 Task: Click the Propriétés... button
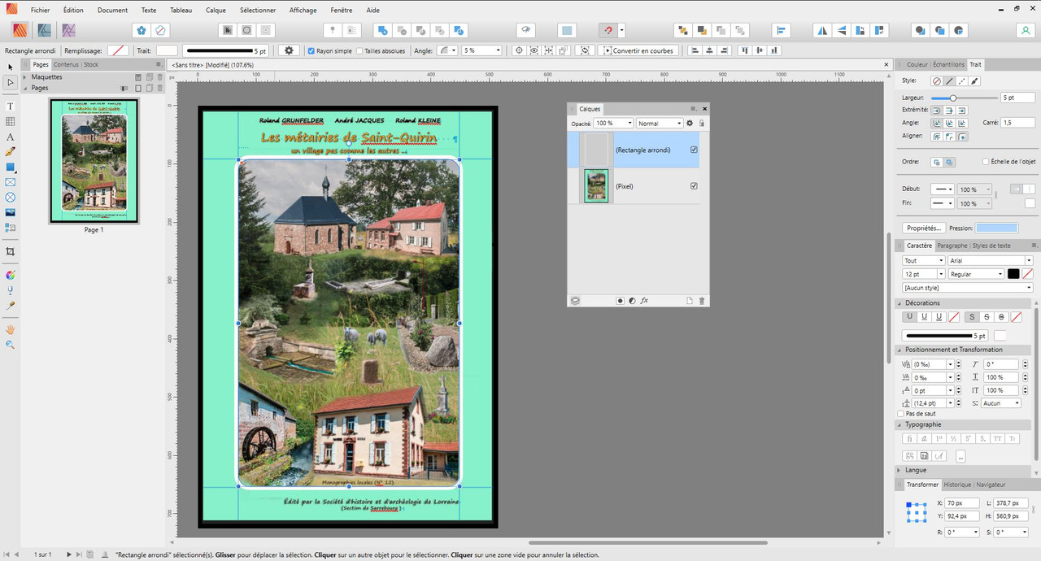(924, 228)
